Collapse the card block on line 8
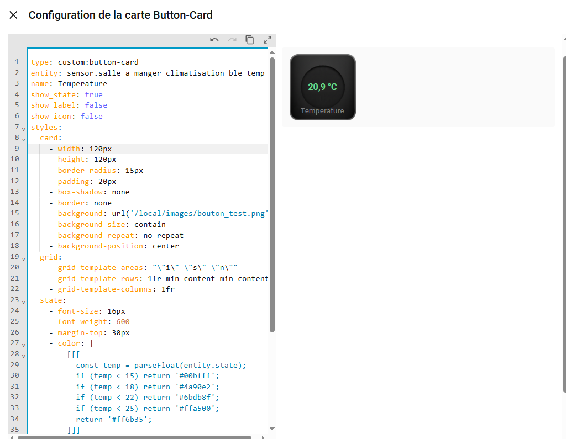This screenshot has width=566, height=439. (x=23, y=139)
